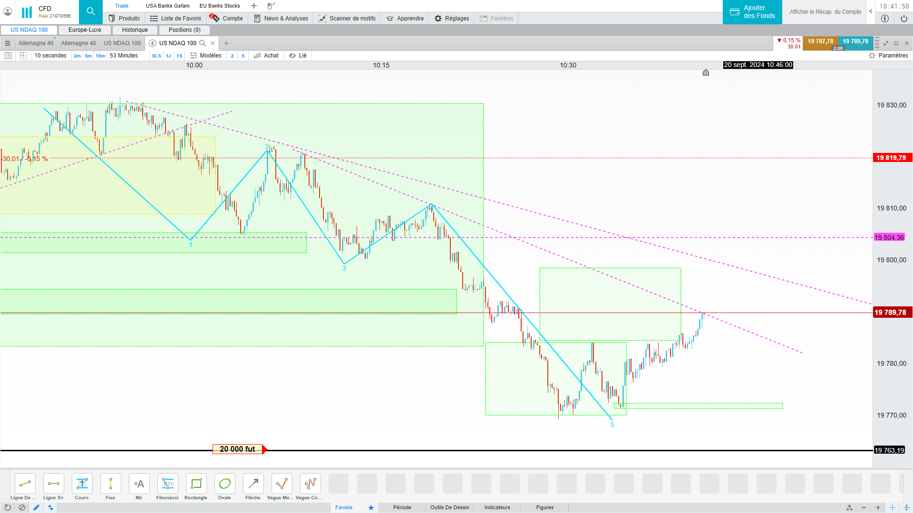Viewport: 913px width, 513px height.
Task: Switch to the Europe-Luxe tab
Action: point(85,29)
